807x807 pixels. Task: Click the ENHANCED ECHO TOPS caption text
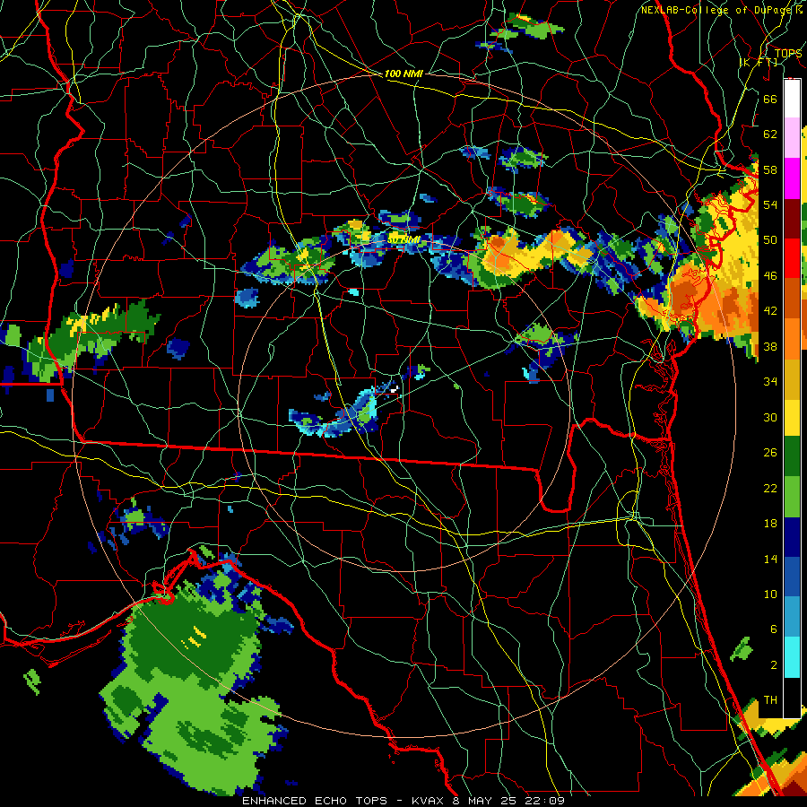[x=315, y=801]
